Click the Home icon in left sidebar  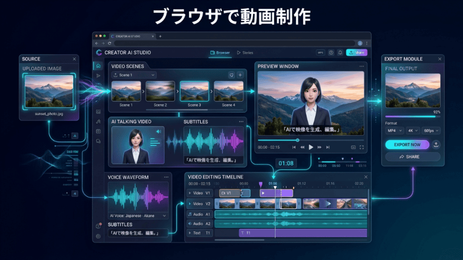coord(98,66)
